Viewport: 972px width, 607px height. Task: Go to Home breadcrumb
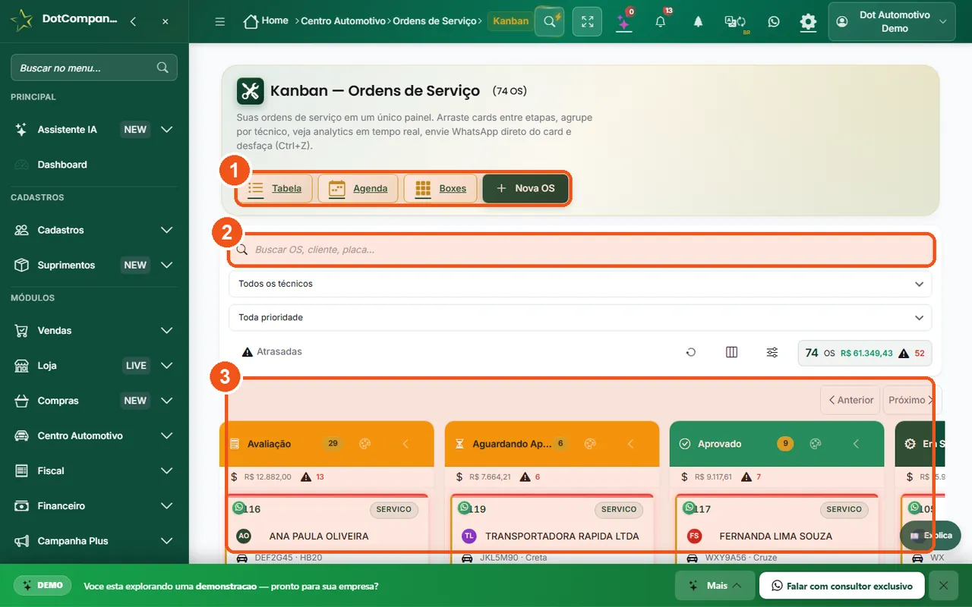[266, 21]
